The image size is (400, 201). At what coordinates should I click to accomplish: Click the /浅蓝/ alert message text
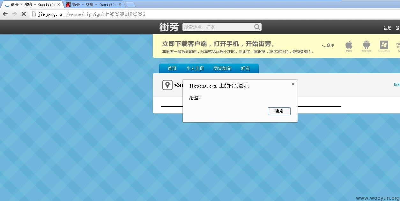pyautogui.click(x=195, y=98)
